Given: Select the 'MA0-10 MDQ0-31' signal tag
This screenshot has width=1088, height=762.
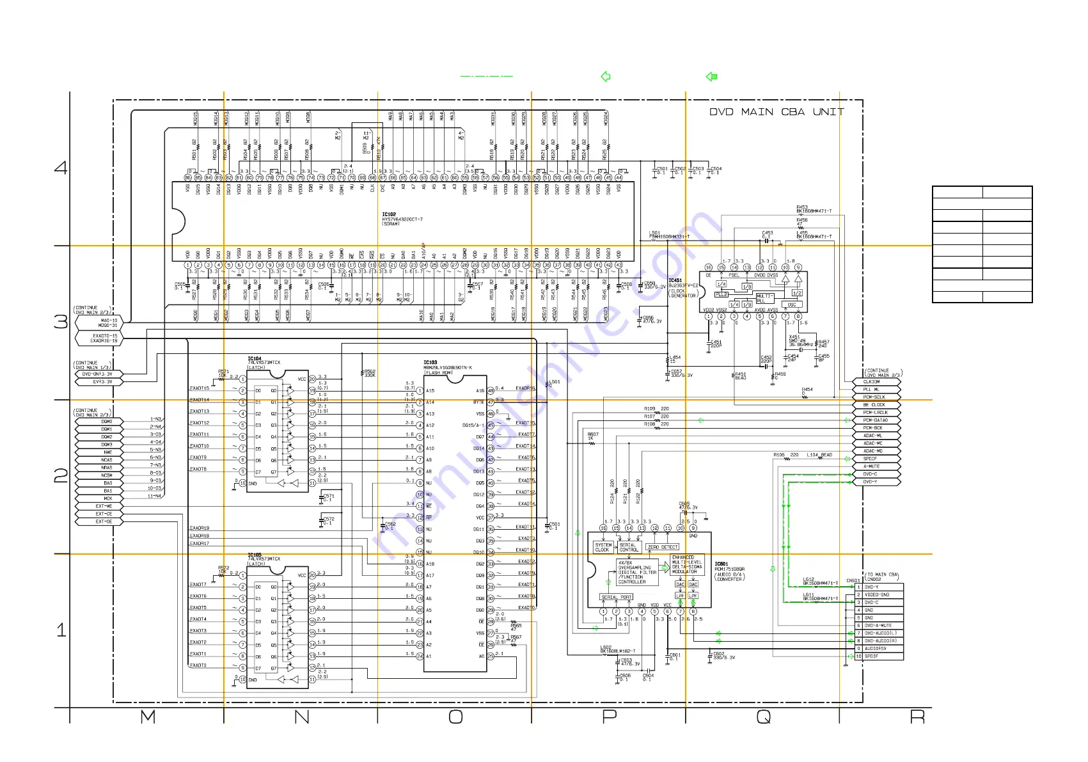Looking at the screenshot, I should [x=98, y=322].
